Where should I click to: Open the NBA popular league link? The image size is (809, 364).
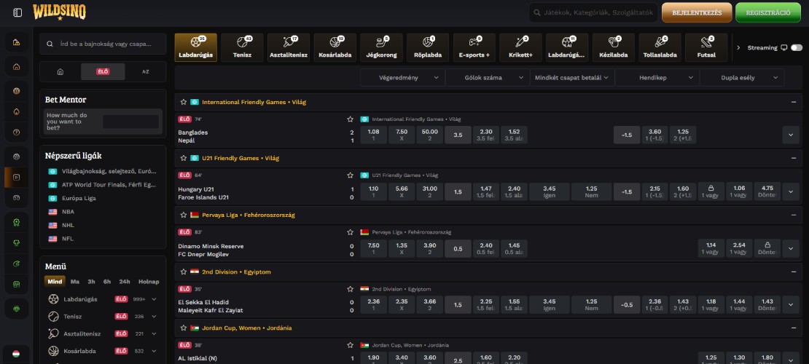[69, 212]
